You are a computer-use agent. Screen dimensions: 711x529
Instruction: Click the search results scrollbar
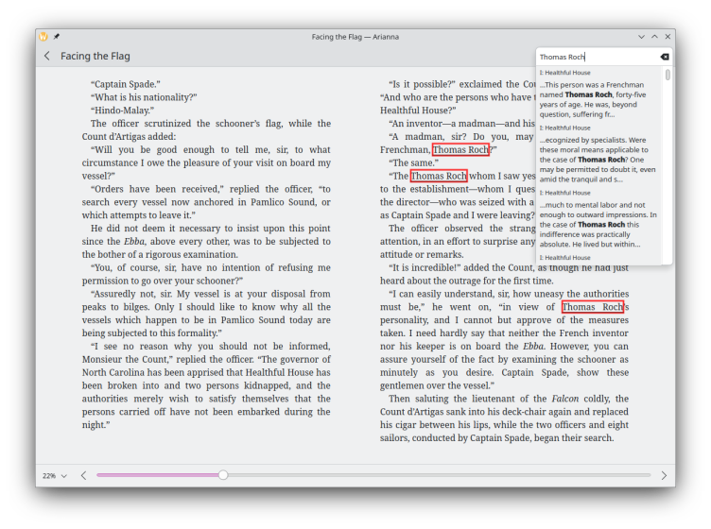(x=668, y=76)
